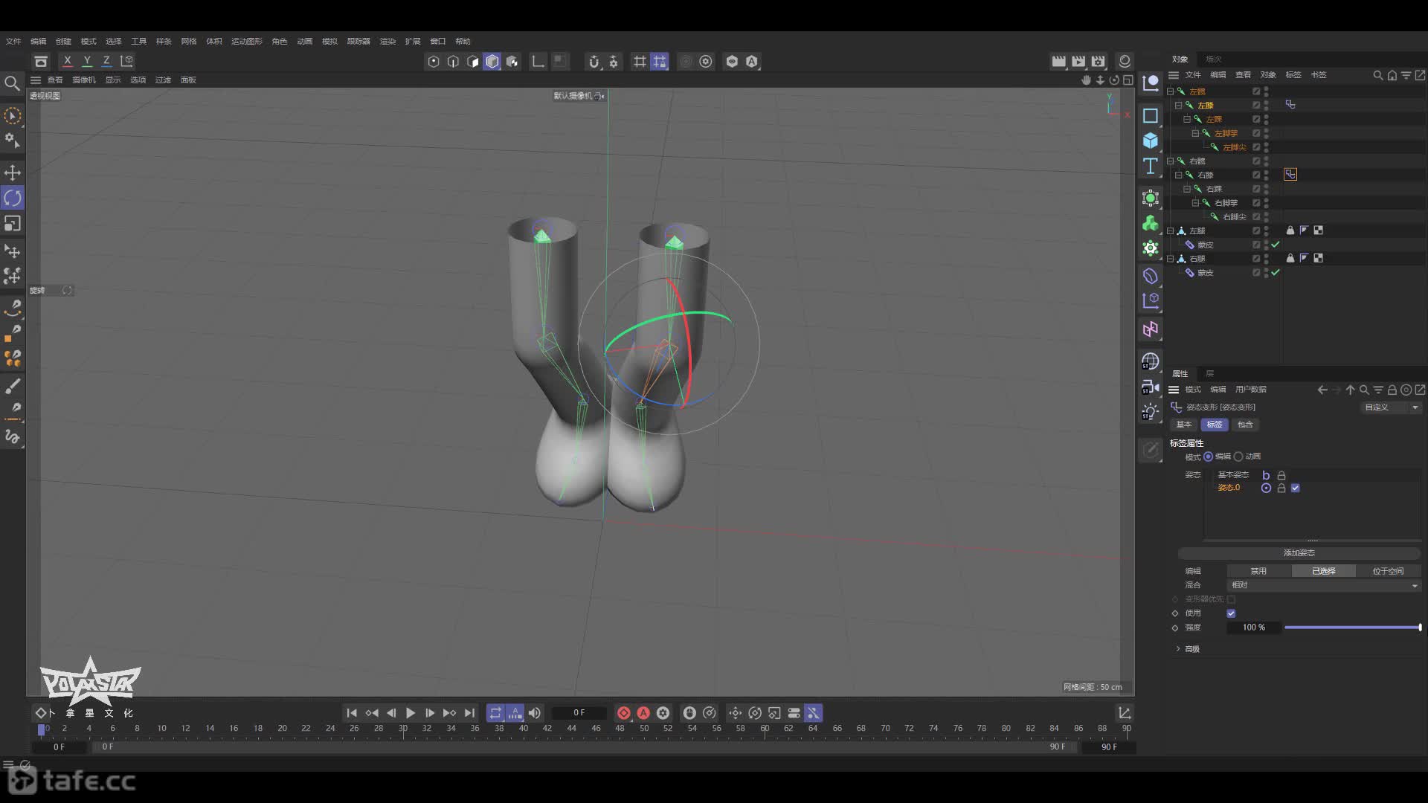This screenshot has width=1428, height=803.
Task: Toggle Z axis lock
Action: click(106, 61)
